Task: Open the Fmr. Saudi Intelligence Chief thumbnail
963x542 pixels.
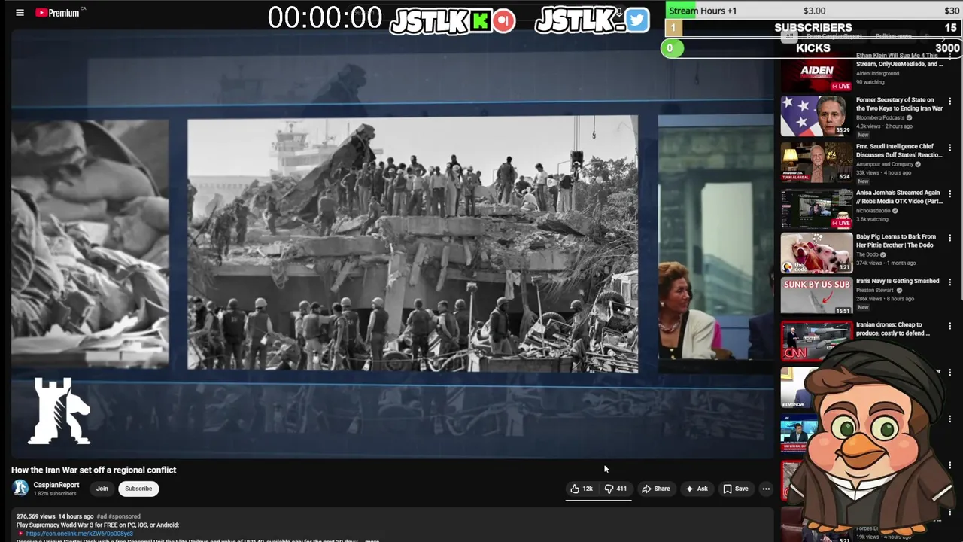Action: coord(816,162)
